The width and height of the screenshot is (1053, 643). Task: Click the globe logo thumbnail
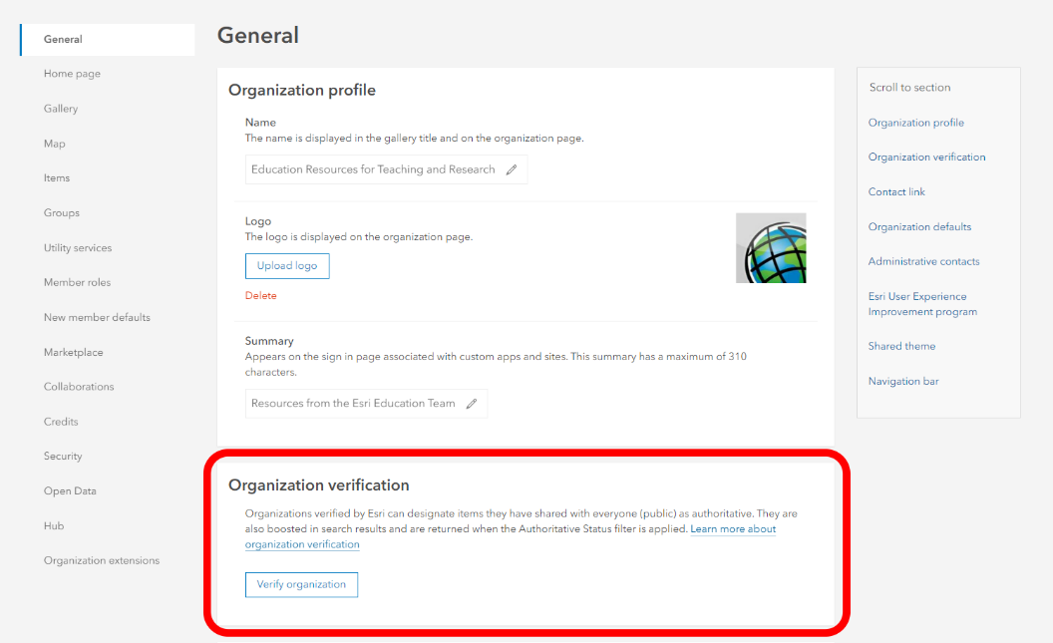(771, 248)
